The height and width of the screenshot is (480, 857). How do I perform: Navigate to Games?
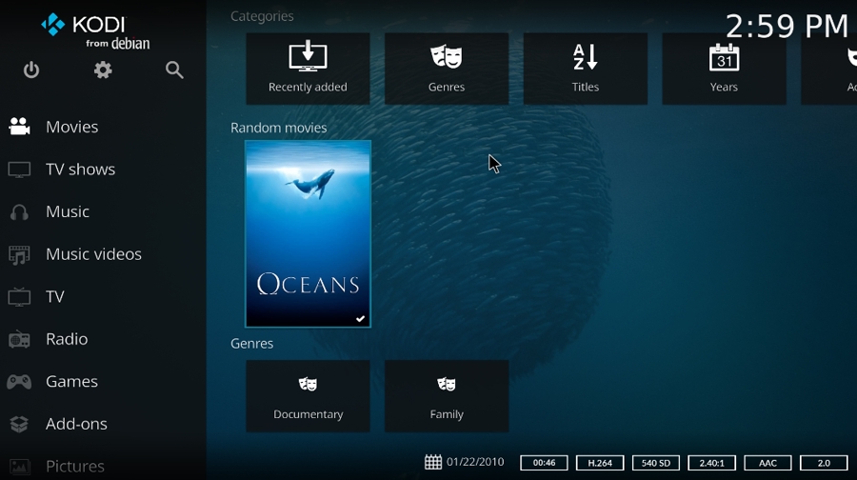[x=71, y=382]
